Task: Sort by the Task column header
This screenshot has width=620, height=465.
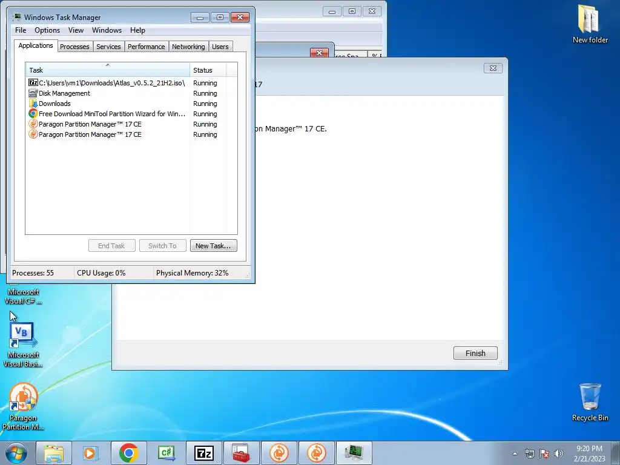Action: 108,70
